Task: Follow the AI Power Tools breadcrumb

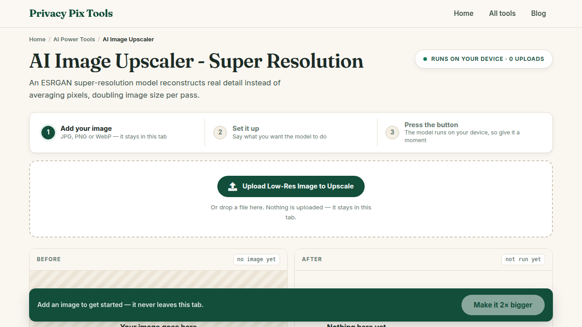Action: click(x=74, y=40)
